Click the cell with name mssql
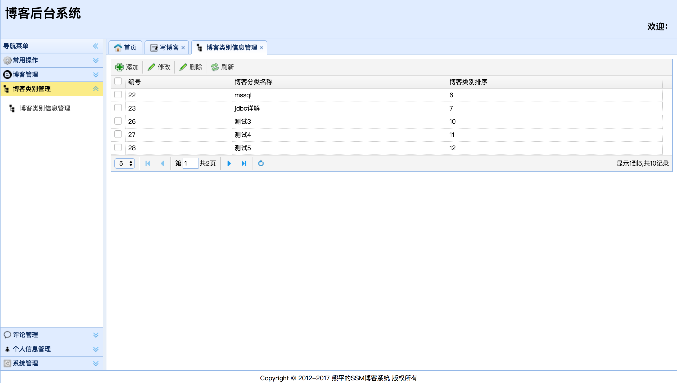The image size is (677, 383). pyautogui.click(x=340, y=95)
